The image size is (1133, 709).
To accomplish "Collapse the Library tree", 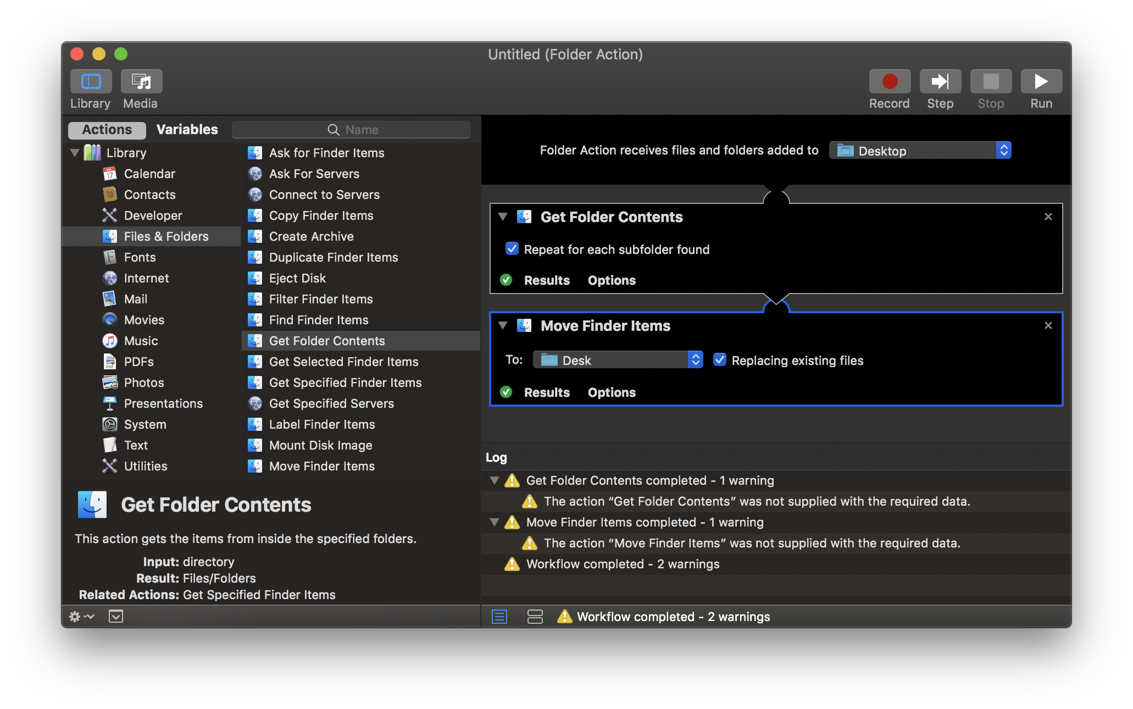I will click(x=75, y=153).
